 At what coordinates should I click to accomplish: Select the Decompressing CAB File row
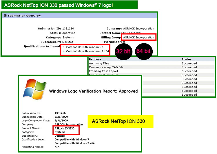coord(106,67)
